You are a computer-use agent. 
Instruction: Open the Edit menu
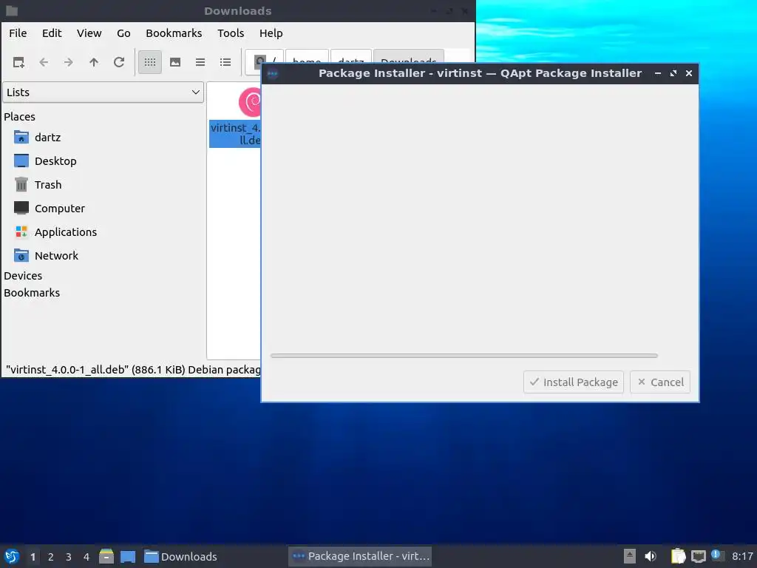(52, 33)
